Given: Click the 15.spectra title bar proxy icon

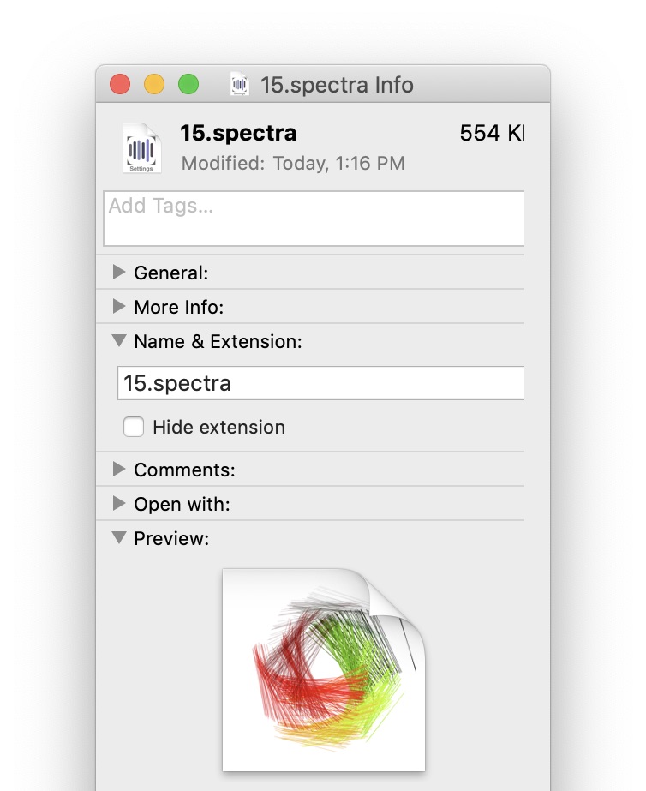Looking at the screenshot, I should (x=240, y=85).
